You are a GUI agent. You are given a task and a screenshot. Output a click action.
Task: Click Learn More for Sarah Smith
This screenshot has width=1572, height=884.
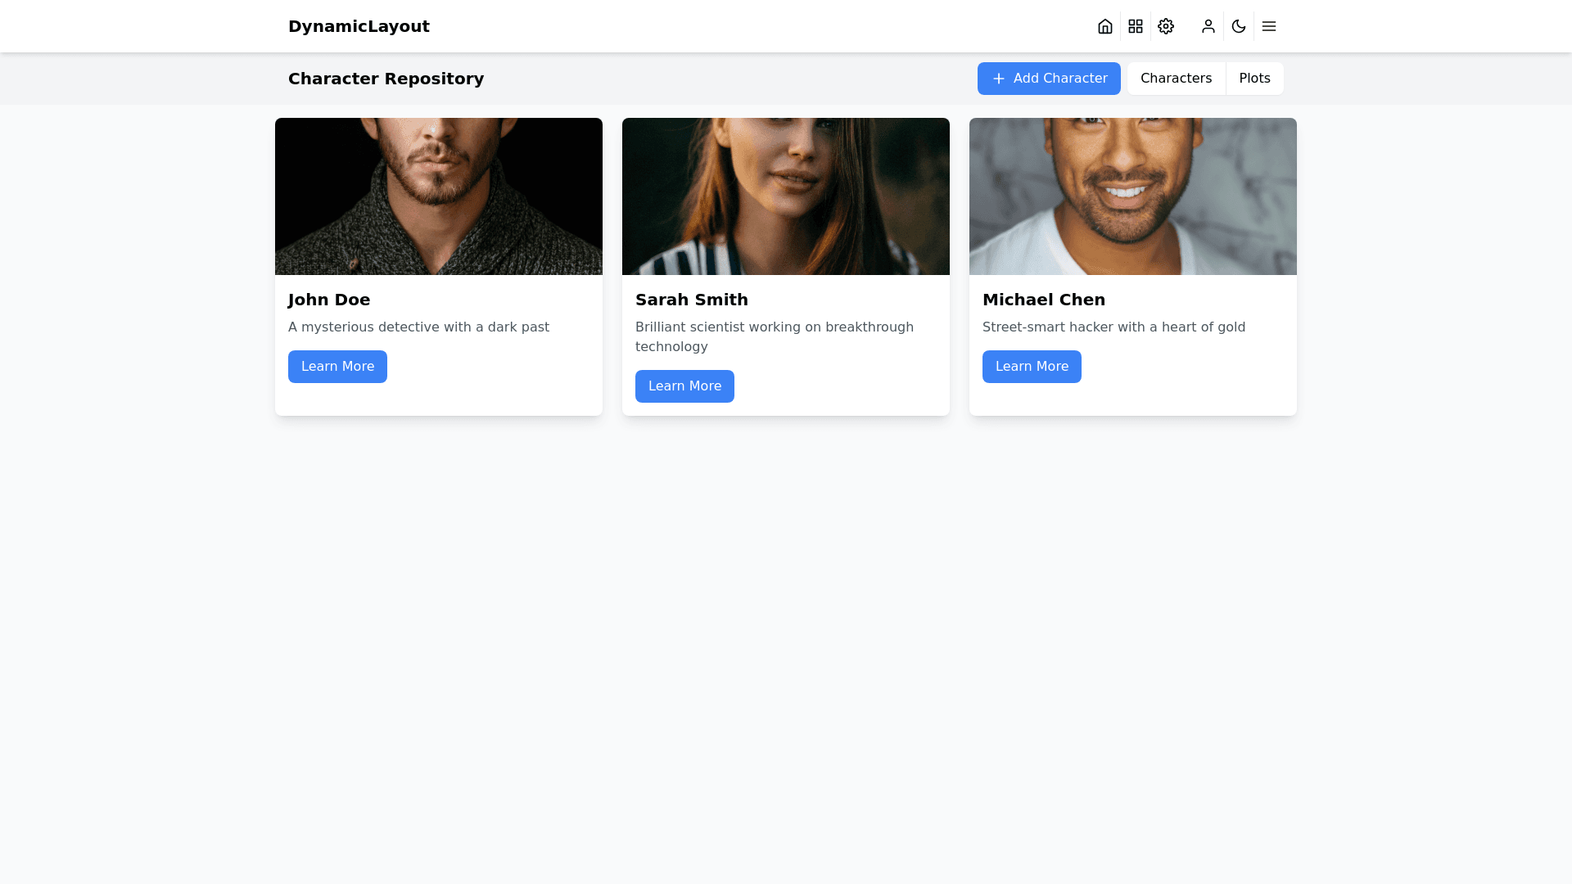(x=684, y=386)
